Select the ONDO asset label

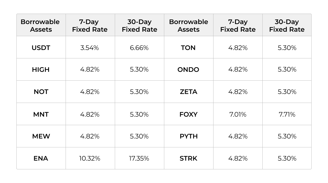click(188, 70)
